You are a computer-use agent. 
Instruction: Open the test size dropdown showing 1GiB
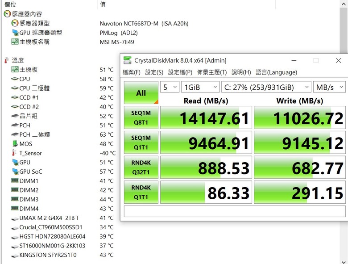(x=200, y=87)
